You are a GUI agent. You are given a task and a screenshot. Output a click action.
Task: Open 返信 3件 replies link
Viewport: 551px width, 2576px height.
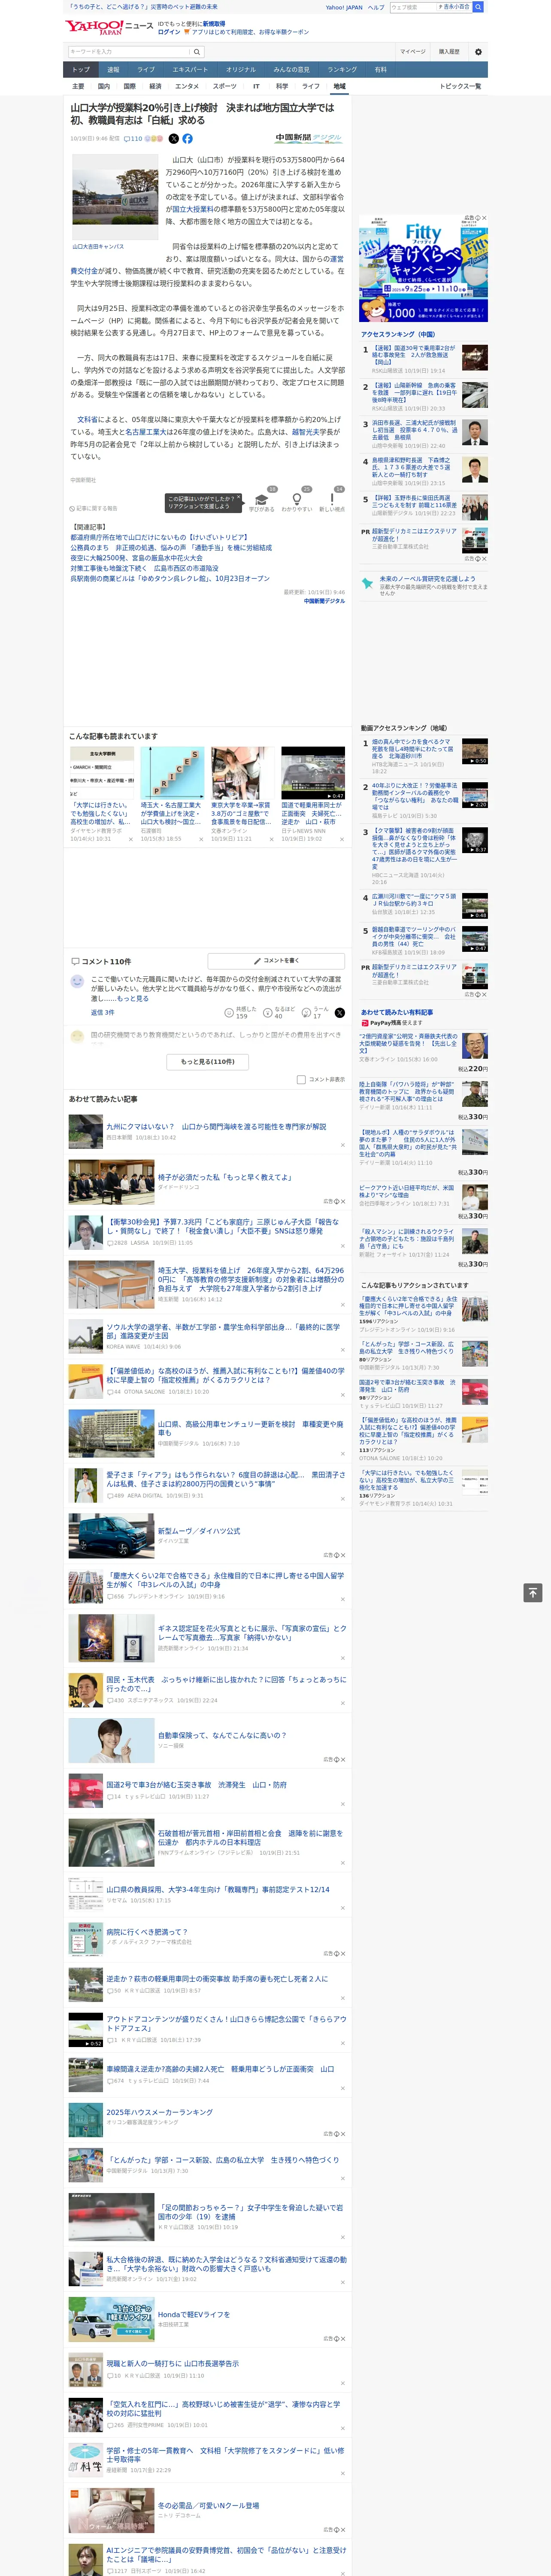point(102,1013)
